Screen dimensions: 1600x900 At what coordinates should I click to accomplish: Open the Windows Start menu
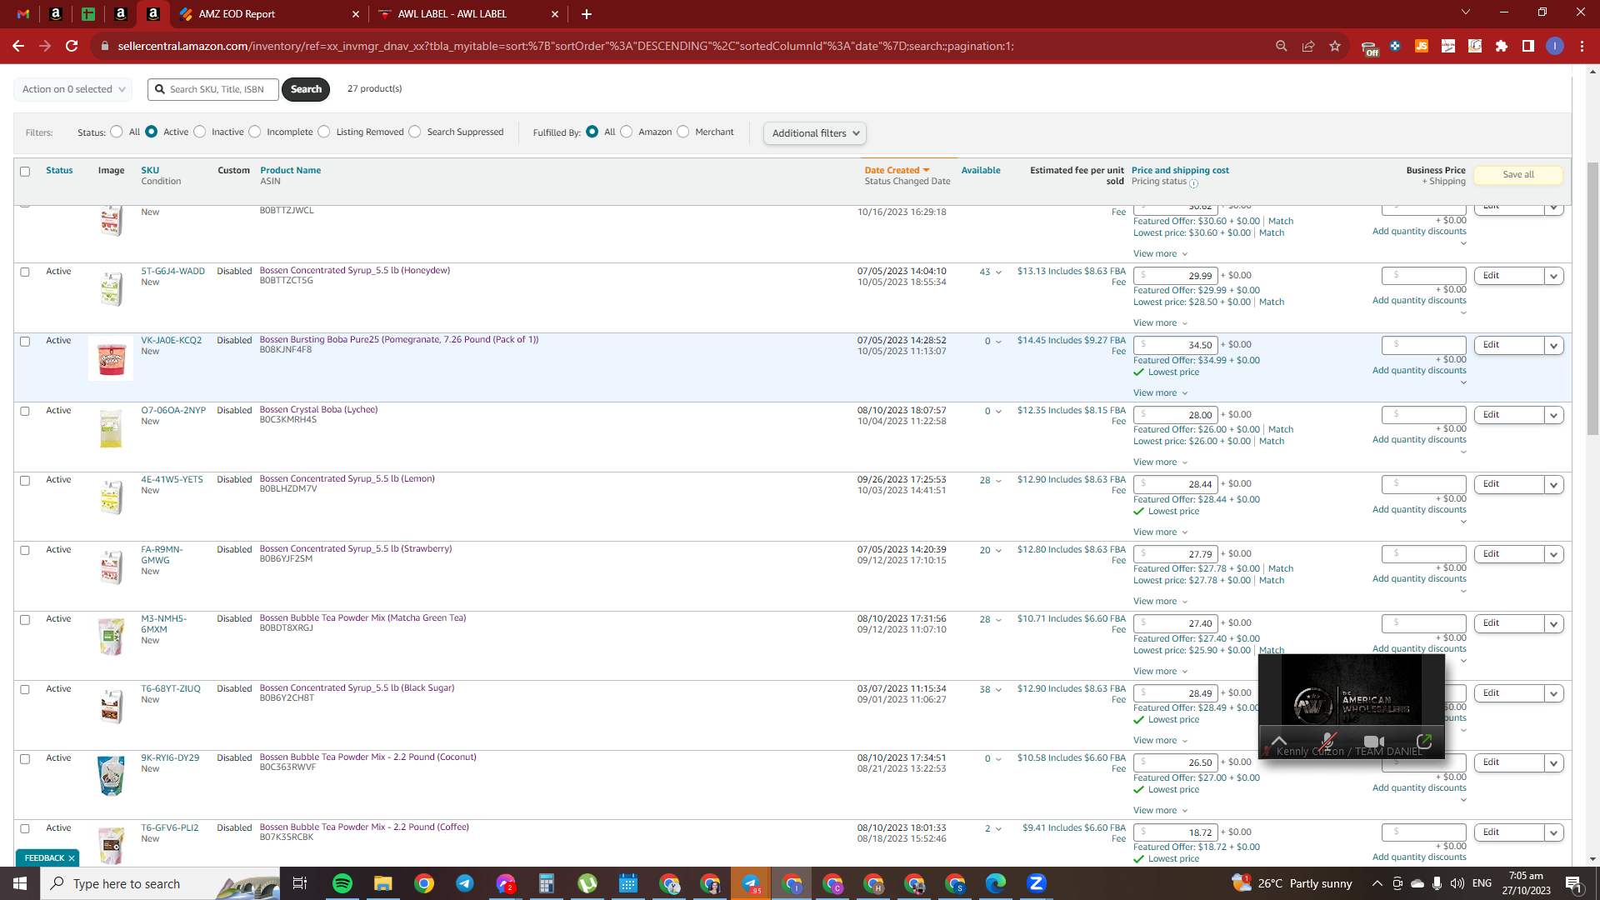point(20,883)
